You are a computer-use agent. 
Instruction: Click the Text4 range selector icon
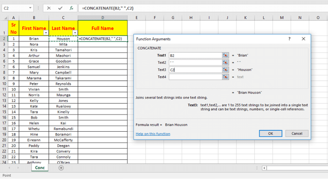pyautogui.click(x=225, y=77)
